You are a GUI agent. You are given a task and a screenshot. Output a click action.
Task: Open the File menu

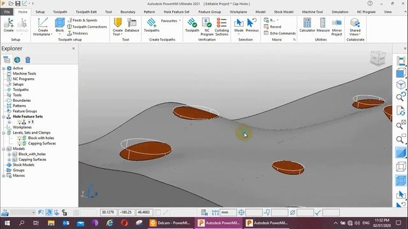click(x=7, y=12)
